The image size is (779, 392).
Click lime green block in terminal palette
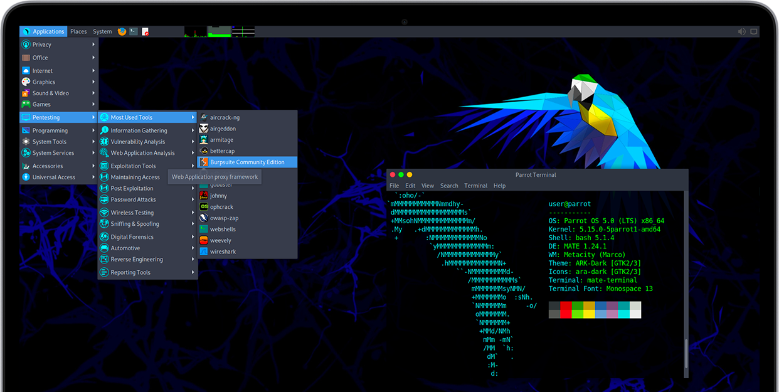coord(578,314)
